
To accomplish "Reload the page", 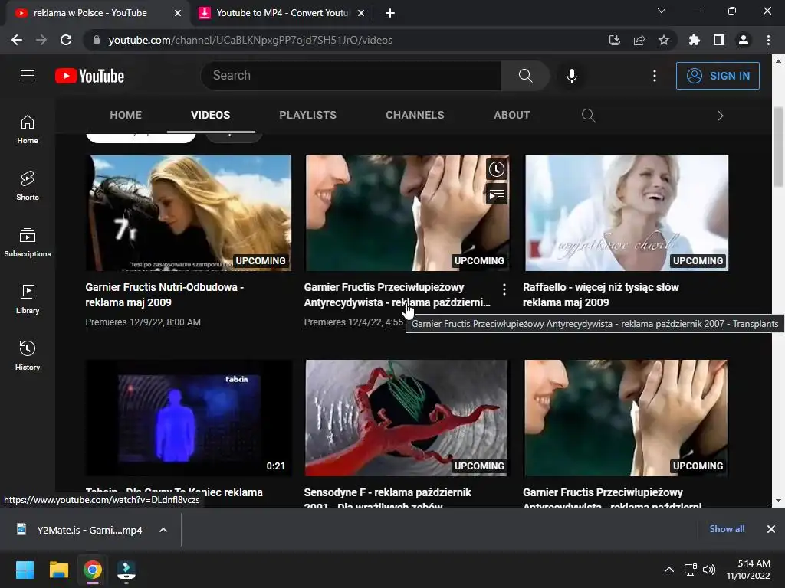I will (x=66, y=40).
